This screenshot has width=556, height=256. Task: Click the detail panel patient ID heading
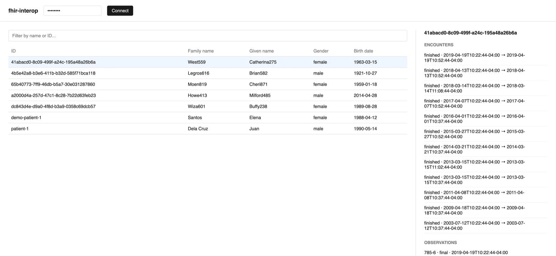click(x=470, y=33)
